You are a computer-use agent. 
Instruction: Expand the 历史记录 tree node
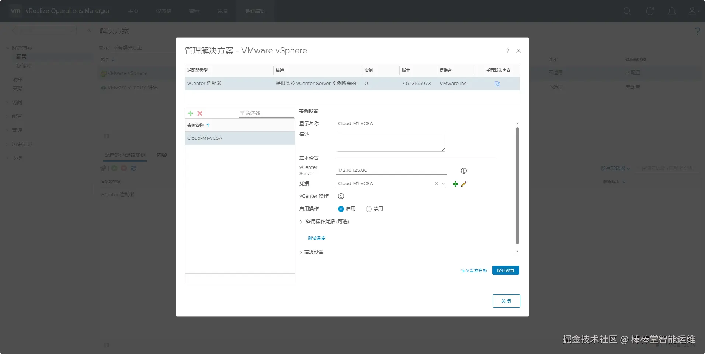click(7, 144)
